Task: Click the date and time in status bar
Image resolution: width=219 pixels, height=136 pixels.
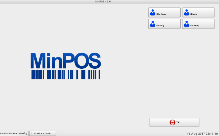Action: [x=202, y=134]
